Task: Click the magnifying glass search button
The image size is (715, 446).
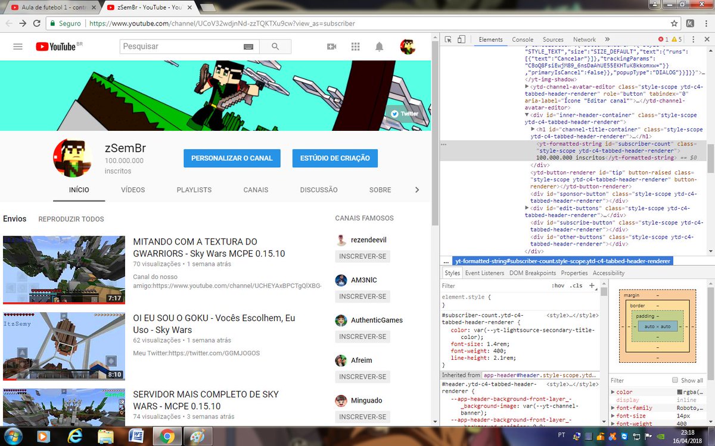Action: pyautogui.click(x=275, y=46)
